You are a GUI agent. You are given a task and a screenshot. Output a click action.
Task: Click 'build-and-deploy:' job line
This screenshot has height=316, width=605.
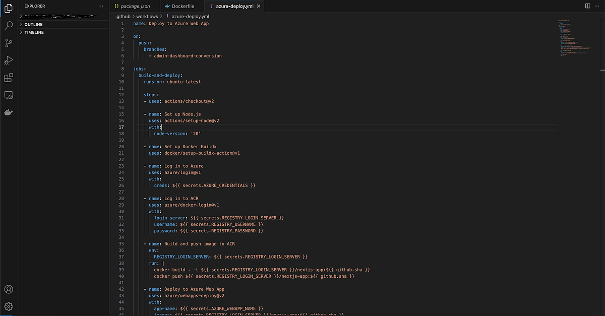coord(160,76)
